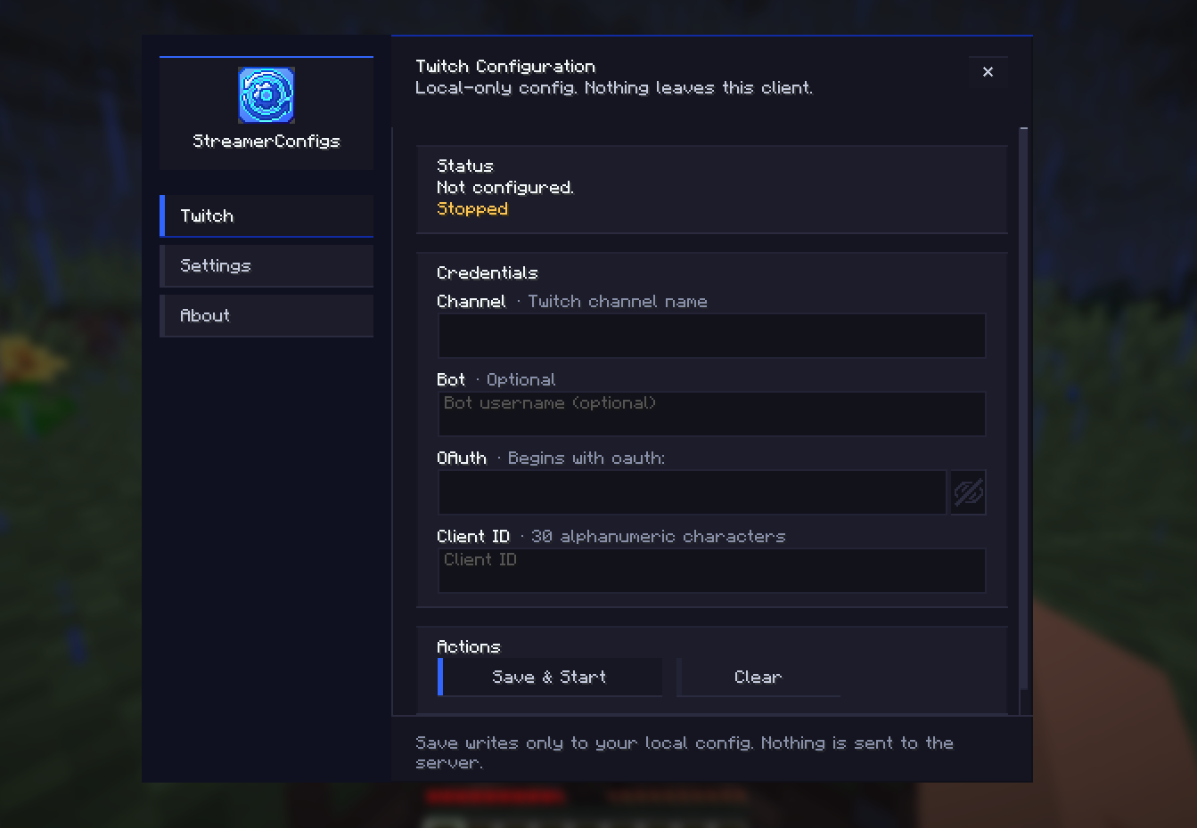
Task: Click the StreamerConfigs logo icon
Action: (266, 95)
